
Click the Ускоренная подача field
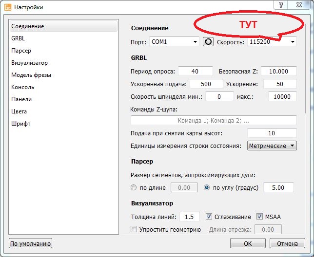206,84
